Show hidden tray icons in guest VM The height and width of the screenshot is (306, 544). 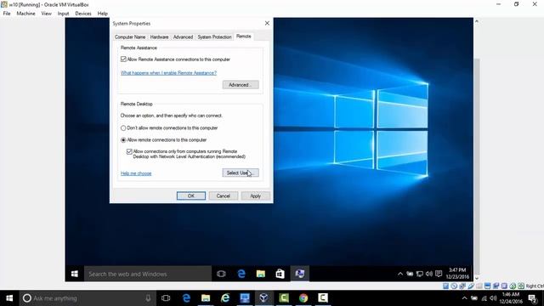400,274
